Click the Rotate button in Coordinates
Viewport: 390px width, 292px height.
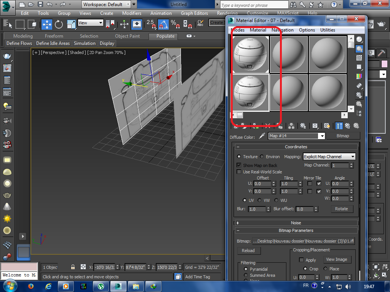(341, 209)
